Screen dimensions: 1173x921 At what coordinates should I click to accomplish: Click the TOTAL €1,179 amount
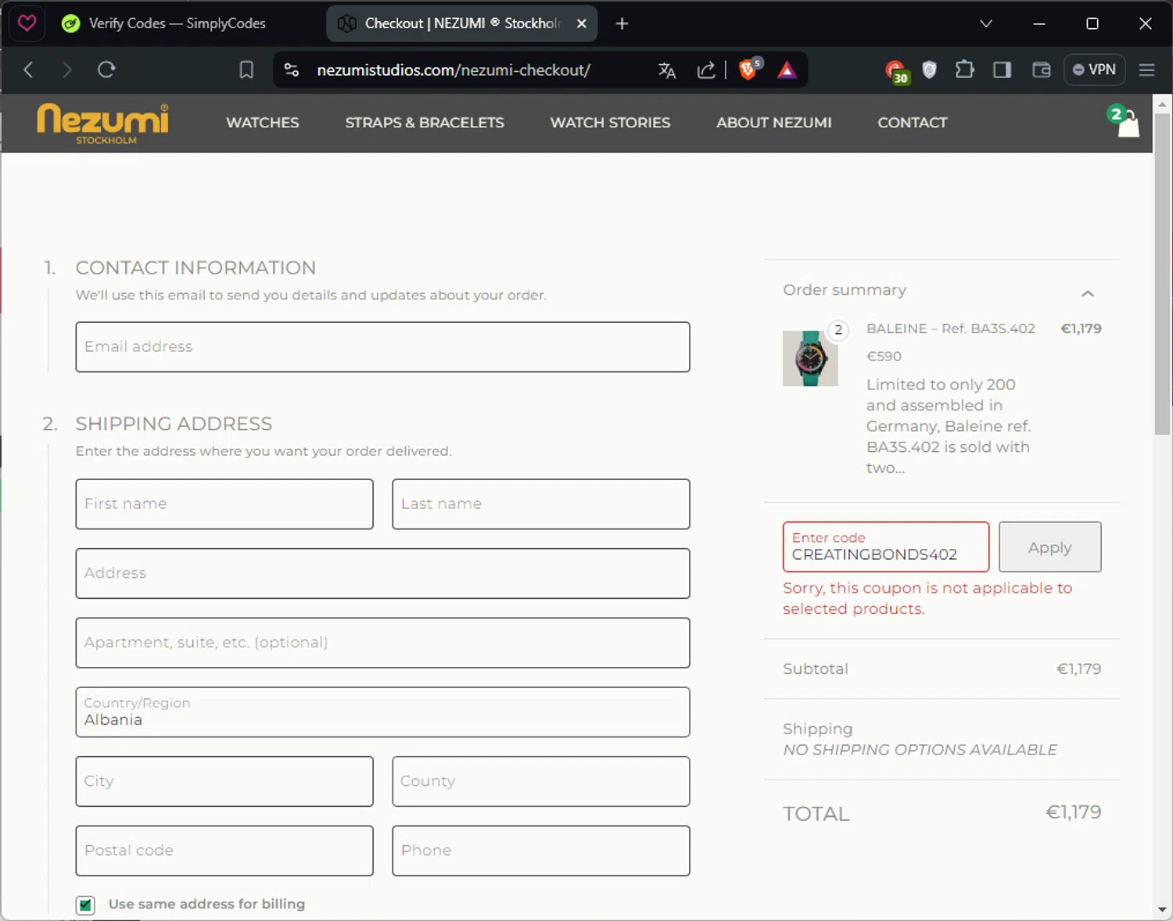(x=1073, y=812)
